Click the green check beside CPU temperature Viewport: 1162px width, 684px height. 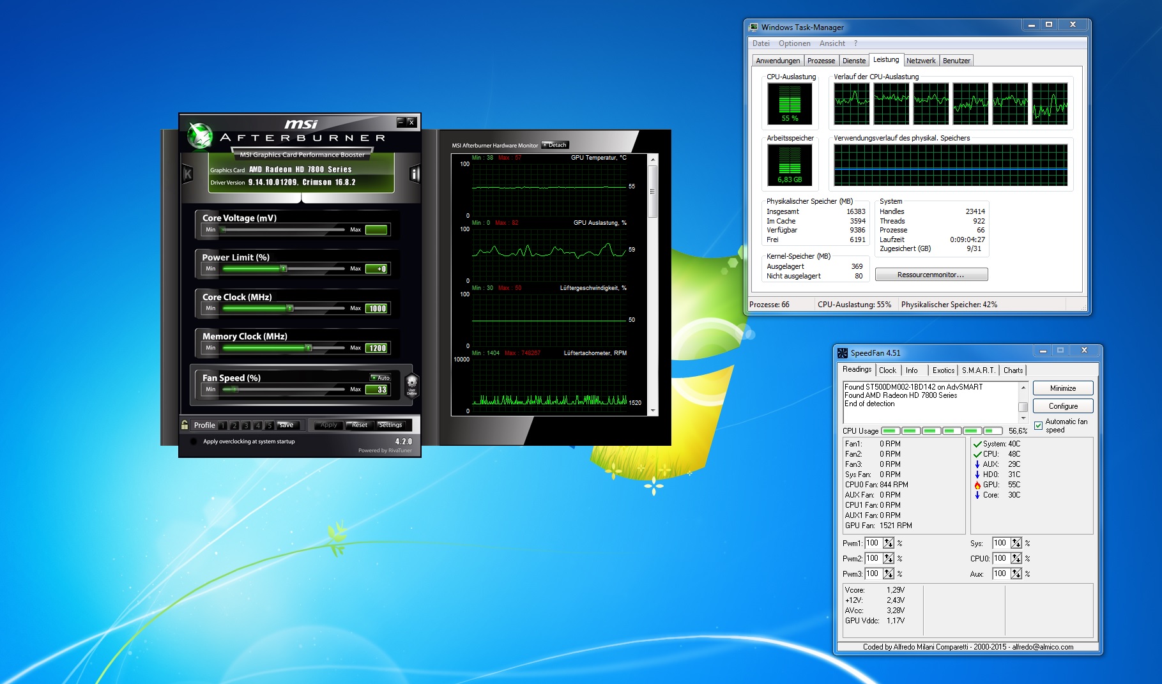(x=977, y=454)
